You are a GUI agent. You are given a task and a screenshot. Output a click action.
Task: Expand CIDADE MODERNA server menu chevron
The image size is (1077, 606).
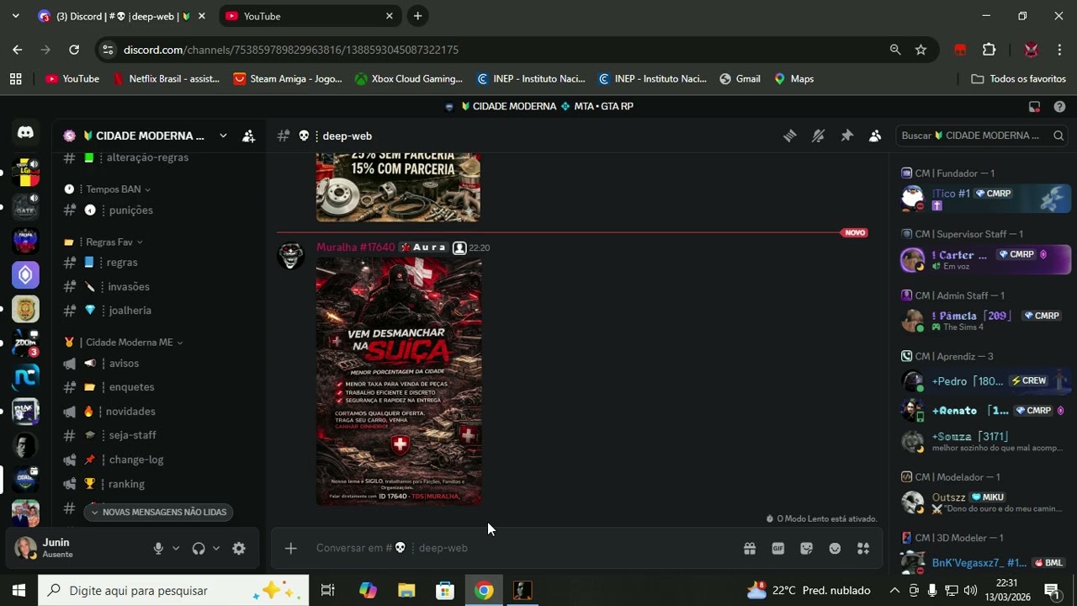coord(223,136)
